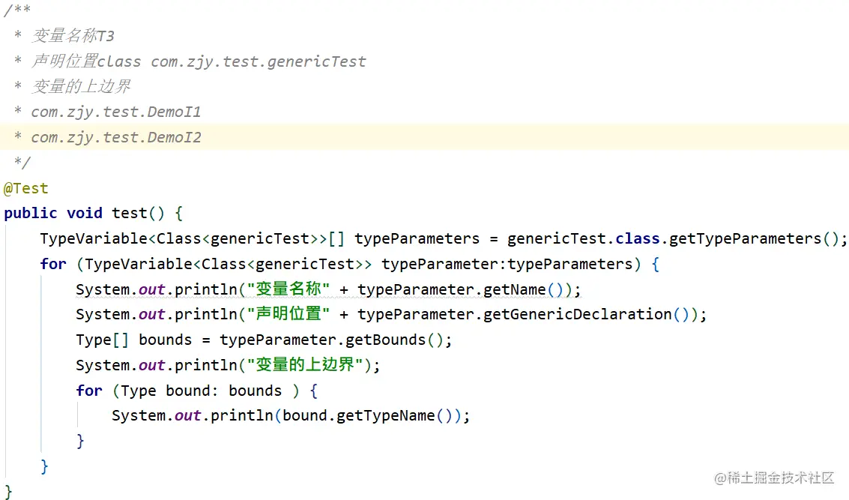Image resolution: width=849 pixels, height=500 pixels.
Task: Click highlighted comment 'com.zjy.test.DemoI2'
Action: click(116, 137)
